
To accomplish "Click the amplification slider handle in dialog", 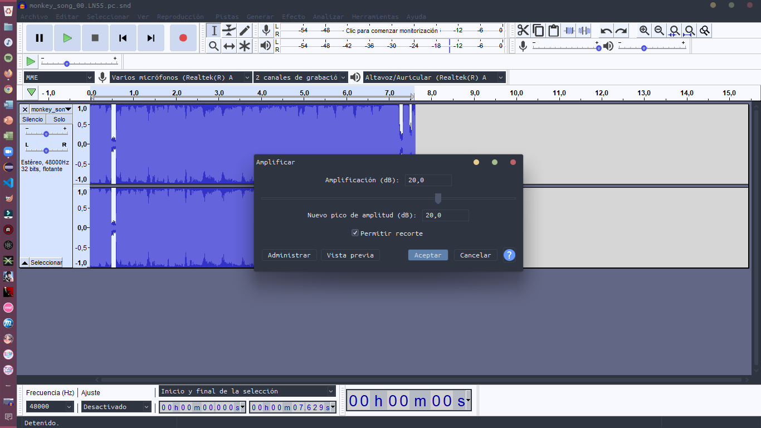I will pyautogui.click(x=438, y=198).
